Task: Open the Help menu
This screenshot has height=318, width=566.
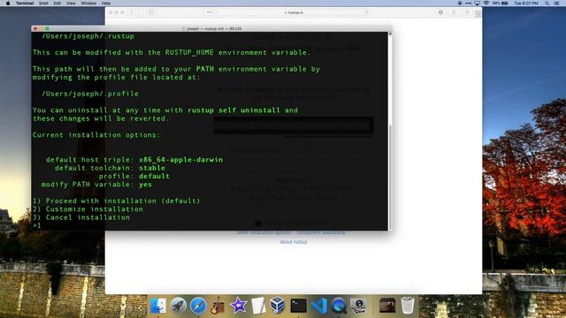Action: point(106,3)
